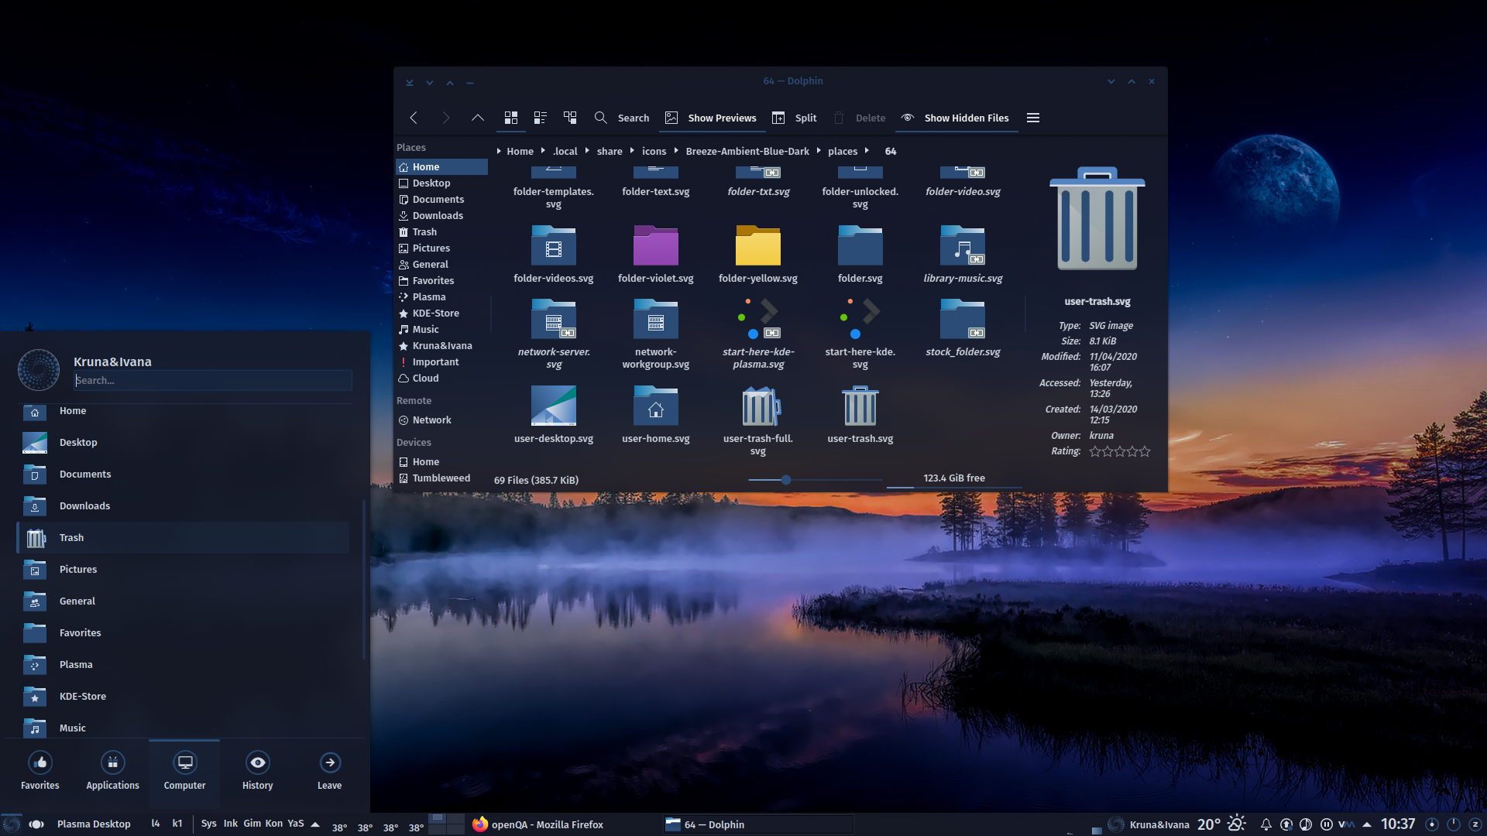1487x836 pixels.
Task: Click Search in Dolphin toolbar
Action: tap(622, 118)
